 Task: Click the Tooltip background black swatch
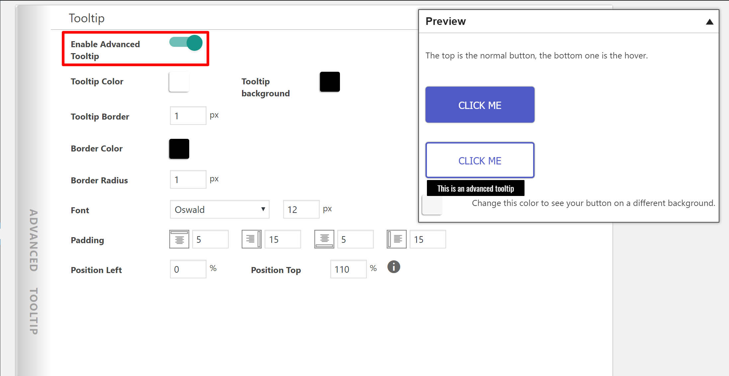(x=330, y=81)
